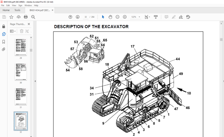Screen dimensions: 224x137
Task: Add bookmark with star icon
Action: click(11, 17)
